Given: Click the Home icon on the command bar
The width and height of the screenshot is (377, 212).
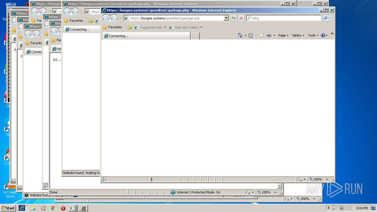Looking at the screenshot, I should click(x=240, y=35).
